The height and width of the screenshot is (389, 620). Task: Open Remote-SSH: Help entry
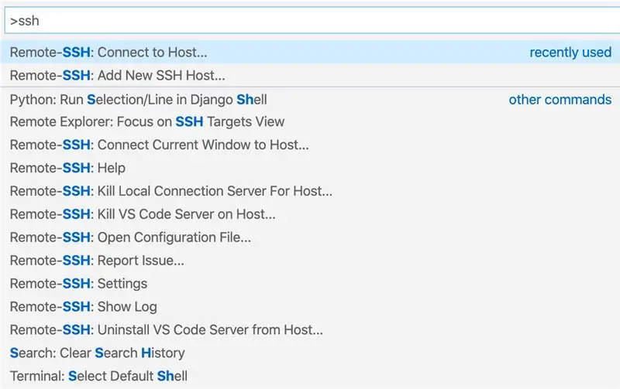point(310,168)
